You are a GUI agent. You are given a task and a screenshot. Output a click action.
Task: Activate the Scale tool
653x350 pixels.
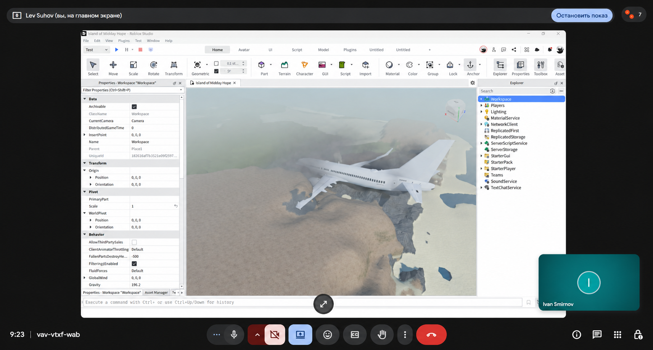click(x=133, y=67)
